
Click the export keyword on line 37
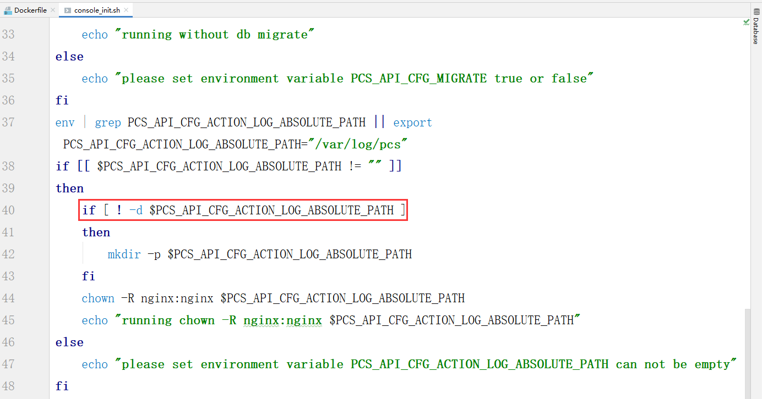(412, 123)
